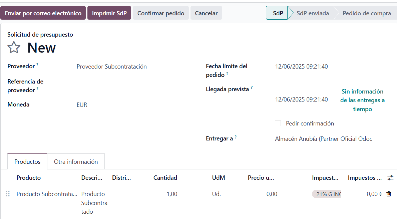Sort by the Cantidad column header
The image size is (397, 219).
165,178
